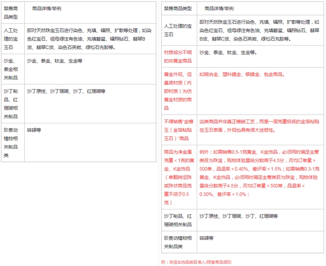Click left table's 沙丁原枝、沙丁珊瑚 detail text
Screen dimensions: 326x266
pyautogui.click(x=66, y=92)
